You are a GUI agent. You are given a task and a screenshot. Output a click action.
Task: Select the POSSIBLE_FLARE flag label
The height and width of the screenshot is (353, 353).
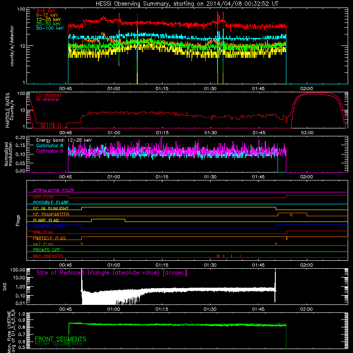[51, 203]
